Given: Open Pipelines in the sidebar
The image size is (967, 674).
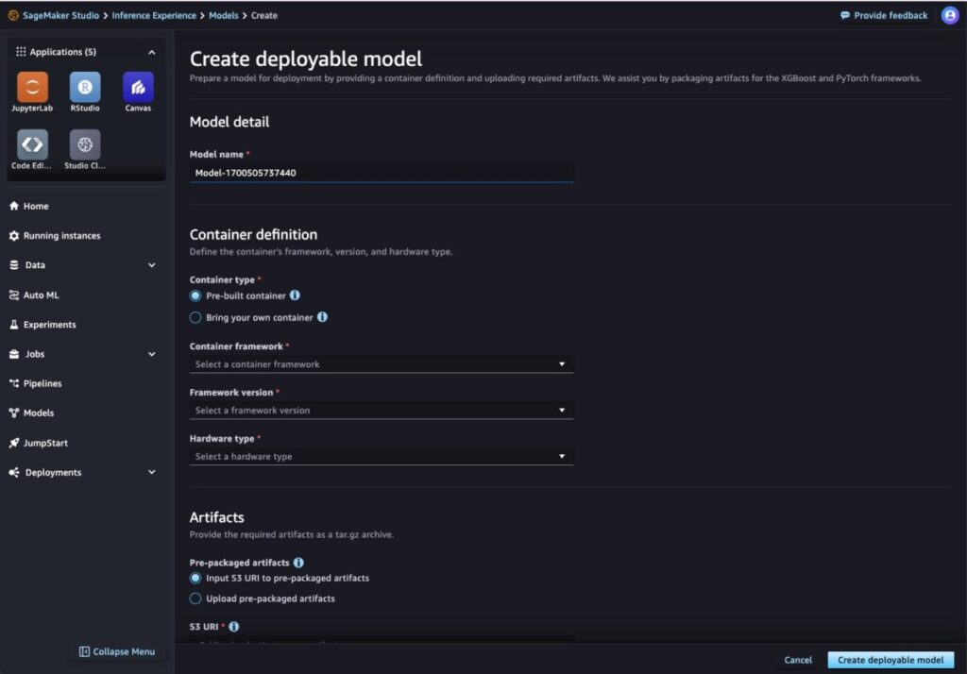Looking at the screenshot, I should coord(42,383).
